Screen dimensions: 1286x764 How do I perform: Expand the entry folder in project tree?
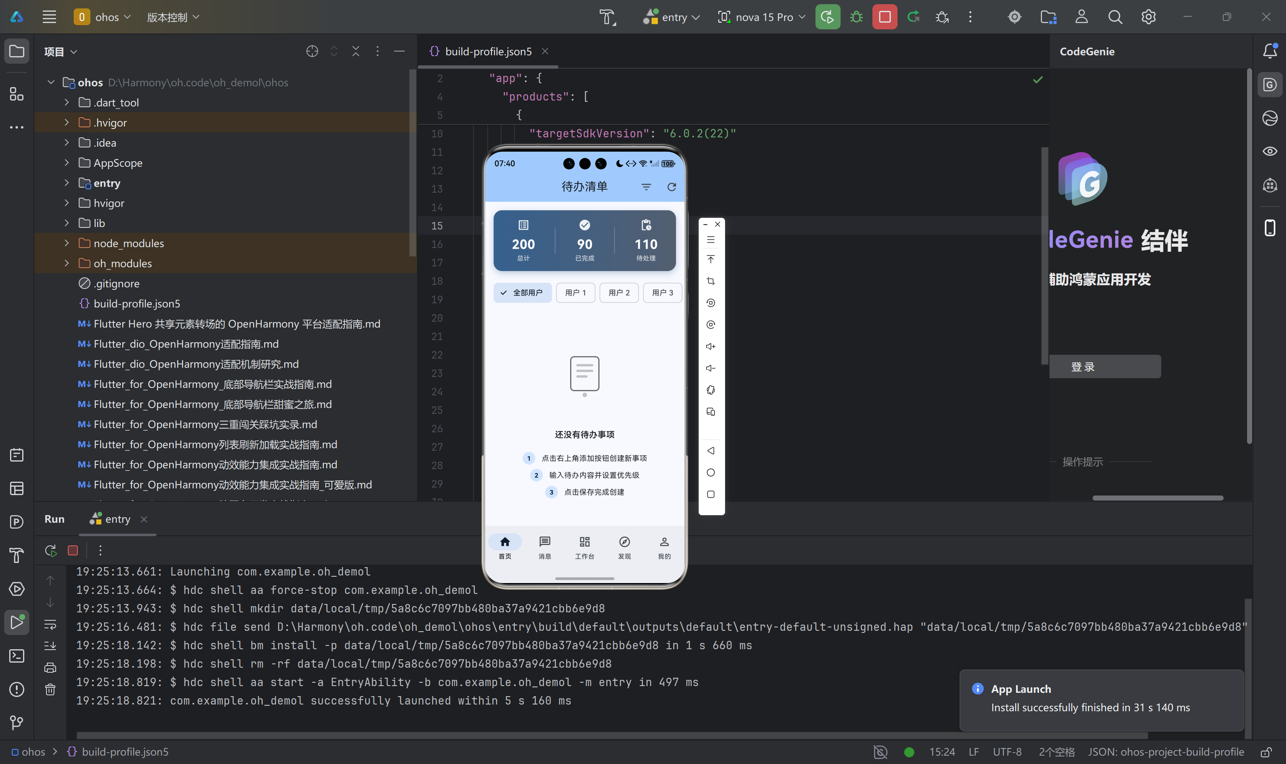click(67, 183)
